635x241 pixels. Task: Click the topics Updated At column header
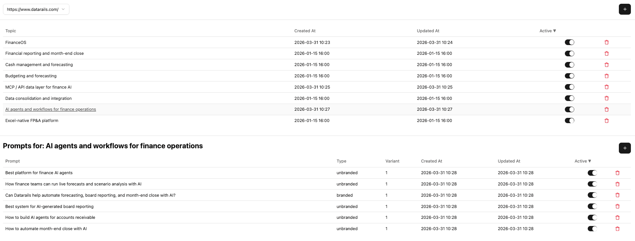(428, 31)
